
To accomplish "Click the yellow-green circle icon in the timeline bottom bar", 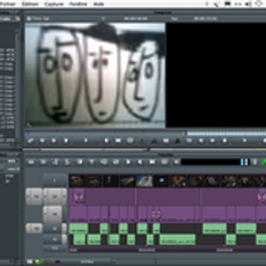I will pos(38,262).
